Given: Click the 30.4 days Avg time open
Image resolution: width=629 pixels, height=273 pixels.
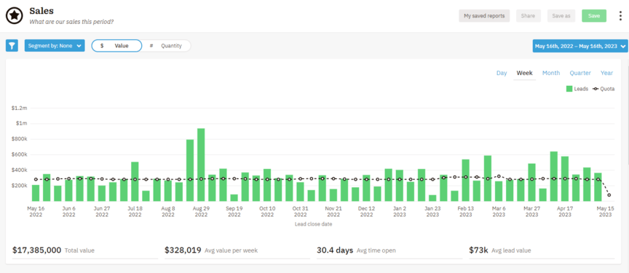Looking at the screenshot, I should (x=356, y=250).
